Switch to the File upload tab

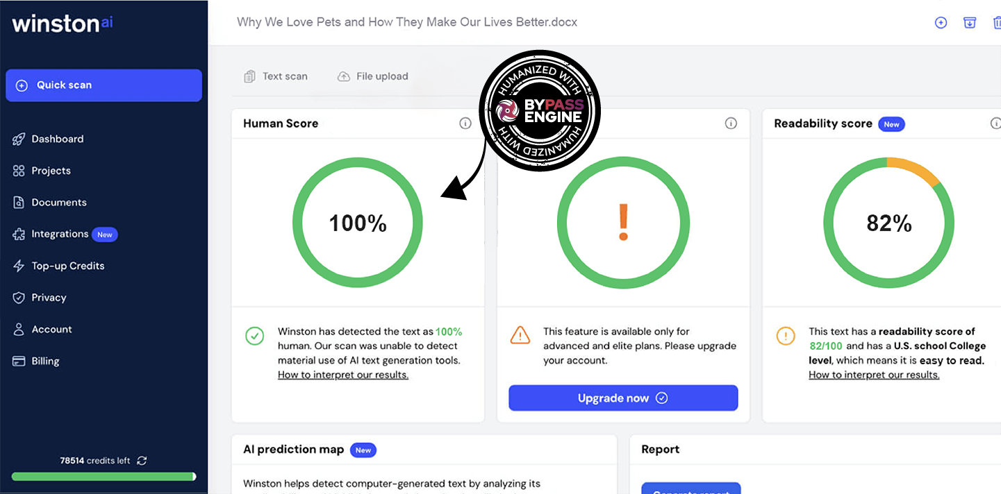coord(373,76)
